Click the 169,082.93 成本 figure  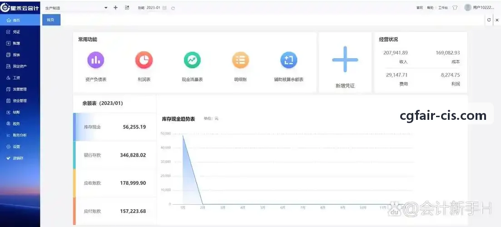pos(448,53)
